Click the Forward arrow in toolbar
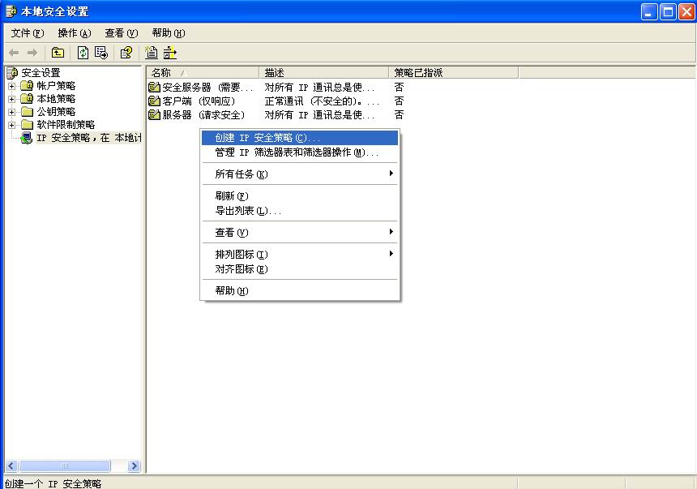This screenshot has height=489, width=697. pyautogui.click(x=32, y=53)
